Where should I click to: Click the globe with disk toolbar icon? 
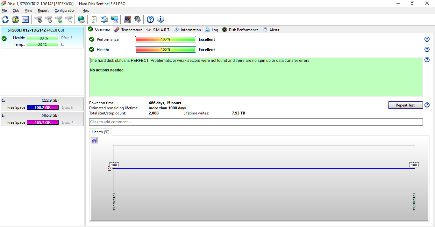pyautogui.click(x=82, y=19)
